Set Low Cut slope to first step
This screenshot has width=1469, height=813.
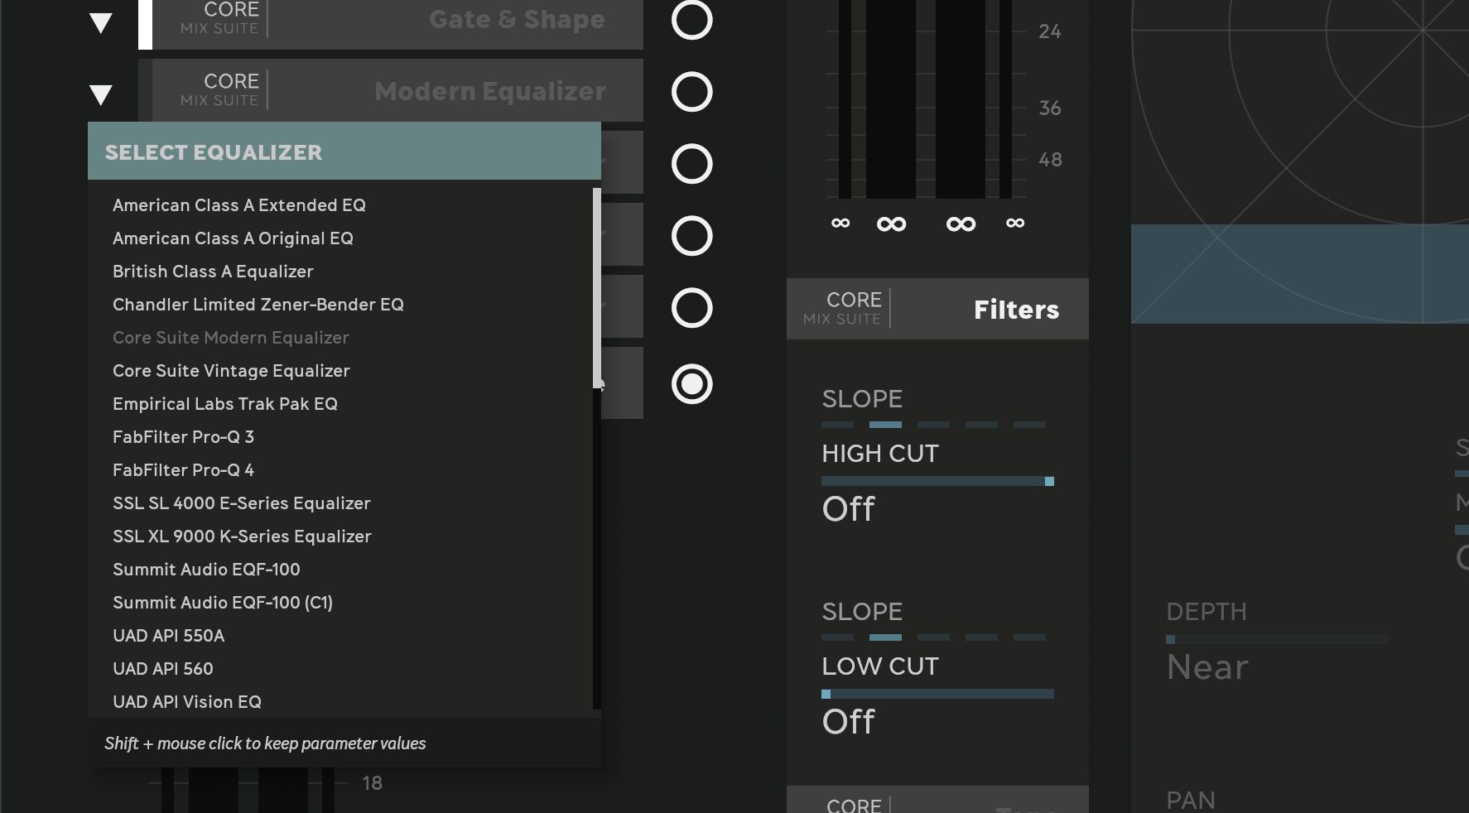[837, 637]
